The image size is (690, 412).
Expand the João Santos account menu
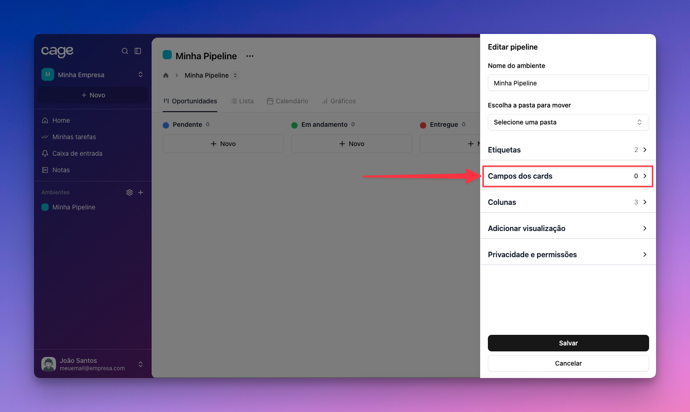pyautogui.click(x=140, y=364)
